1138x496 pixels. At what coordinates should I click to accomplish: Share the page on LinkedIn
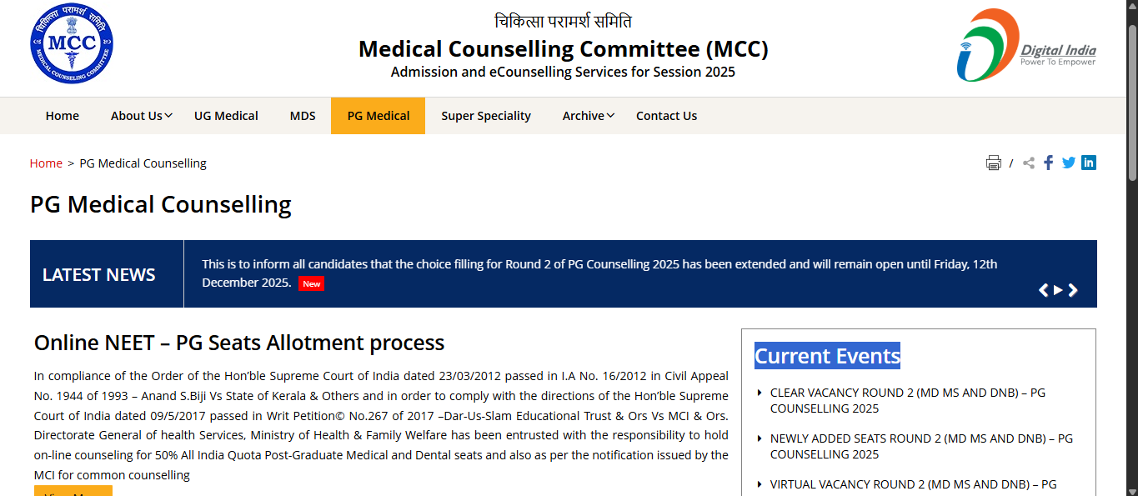point(1089,163)
